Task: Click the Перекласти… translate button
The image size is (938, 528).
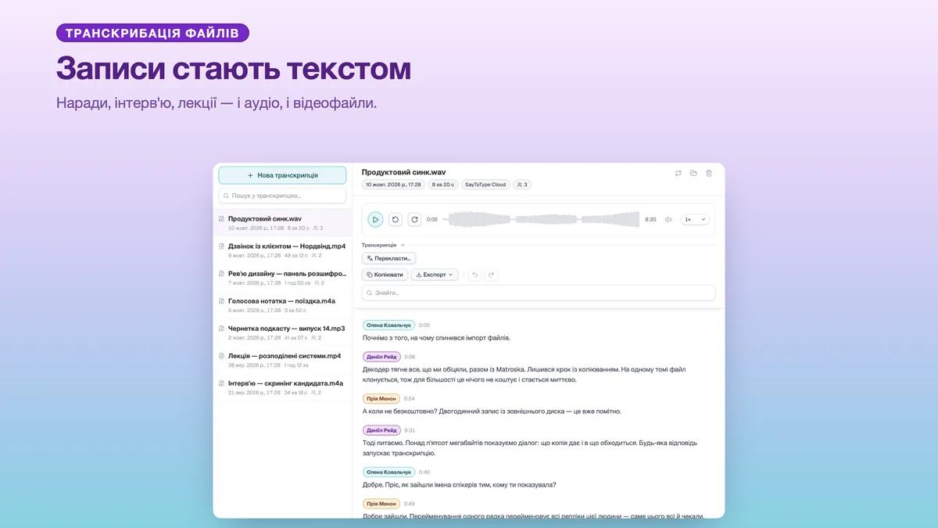Action: click(x=388, y=258)
